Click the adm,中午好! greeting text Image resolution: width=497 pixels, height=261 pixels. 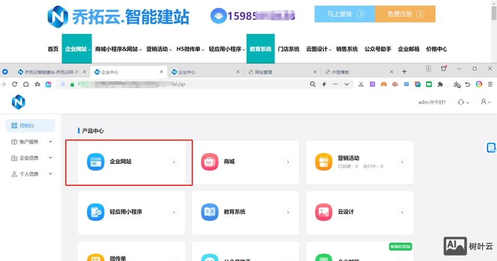[x=432, y=102]
